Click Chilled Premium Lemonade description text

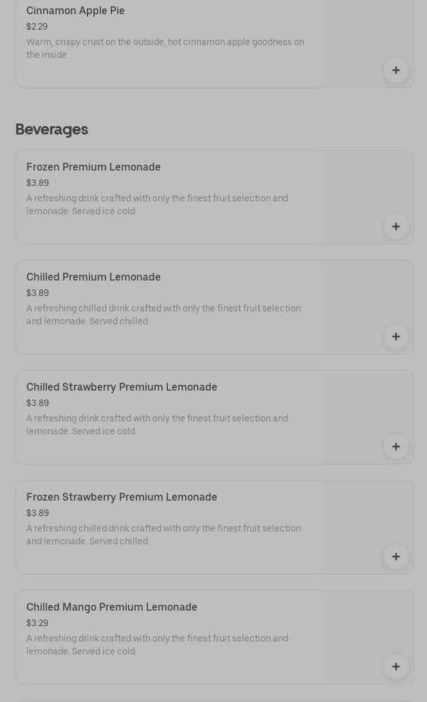(x=163, y=315)
